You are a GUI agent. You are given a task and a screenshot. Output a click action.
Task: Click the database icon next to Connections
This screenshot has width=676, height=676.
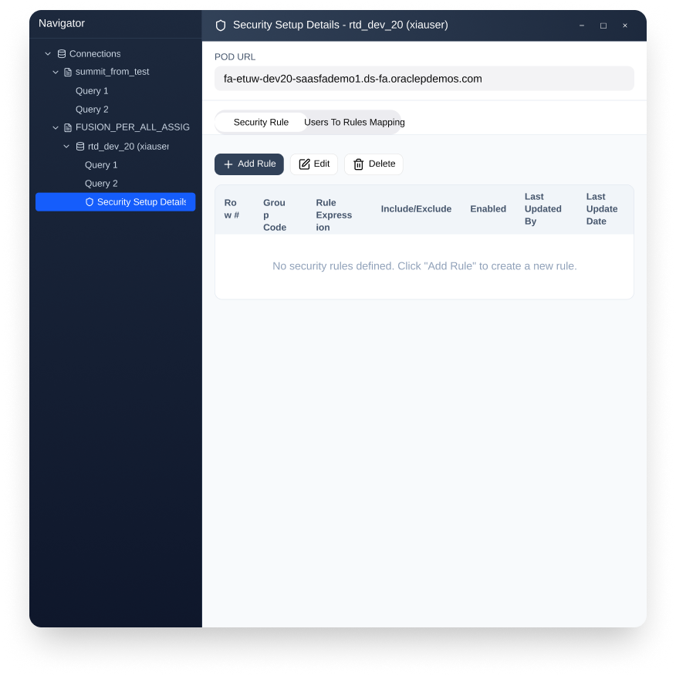point(62,54)
